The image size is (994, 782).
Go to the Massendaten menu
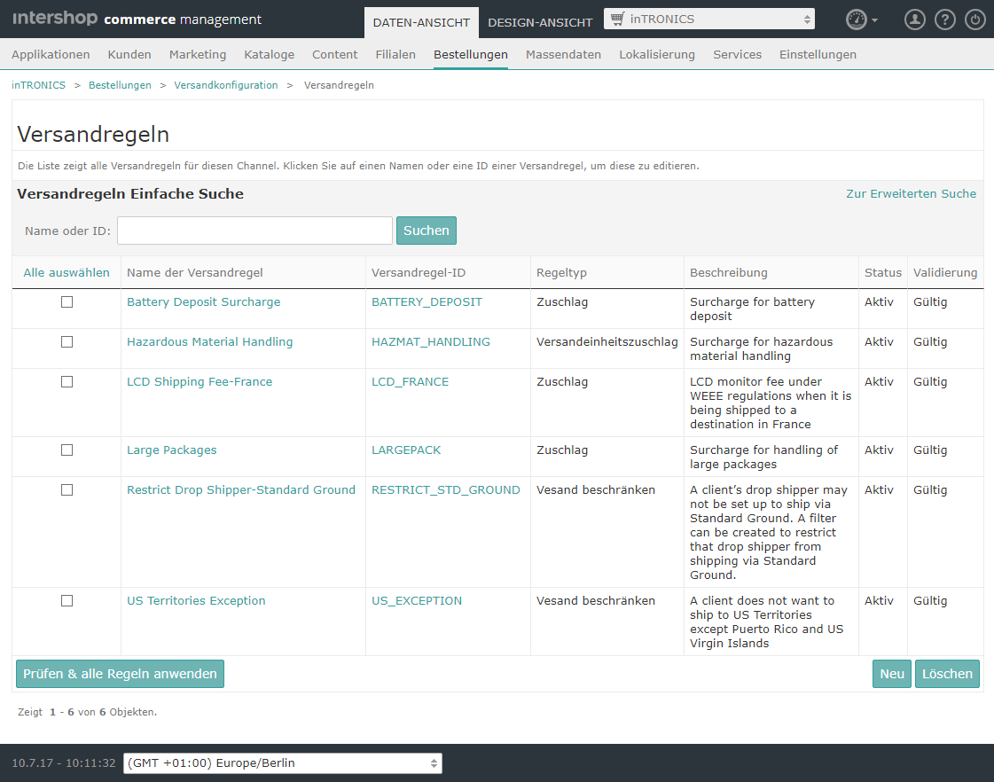(x=563, y=55)
